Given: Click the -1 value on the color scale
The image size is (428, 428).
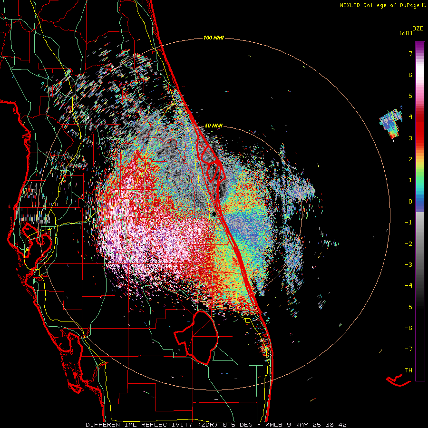Looking at the screenshot, I should click(x=409, y=223).
